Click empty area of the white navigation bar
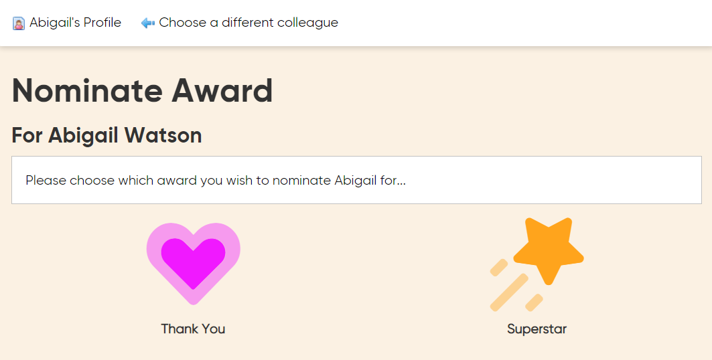This screenshot has width=712, height=360. 522,23
